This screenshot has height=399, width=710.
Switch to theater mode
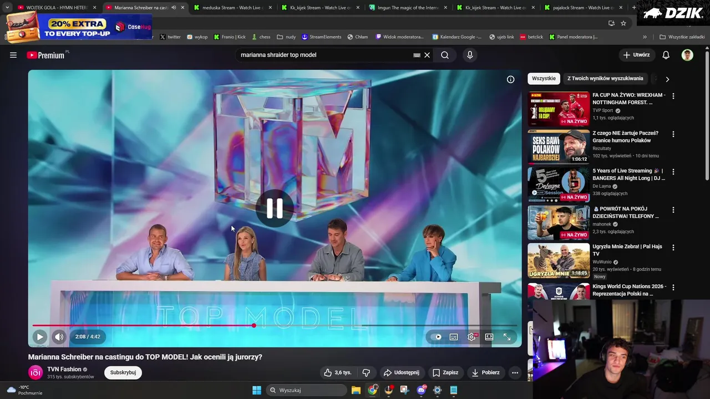click(x=489, y=336)
